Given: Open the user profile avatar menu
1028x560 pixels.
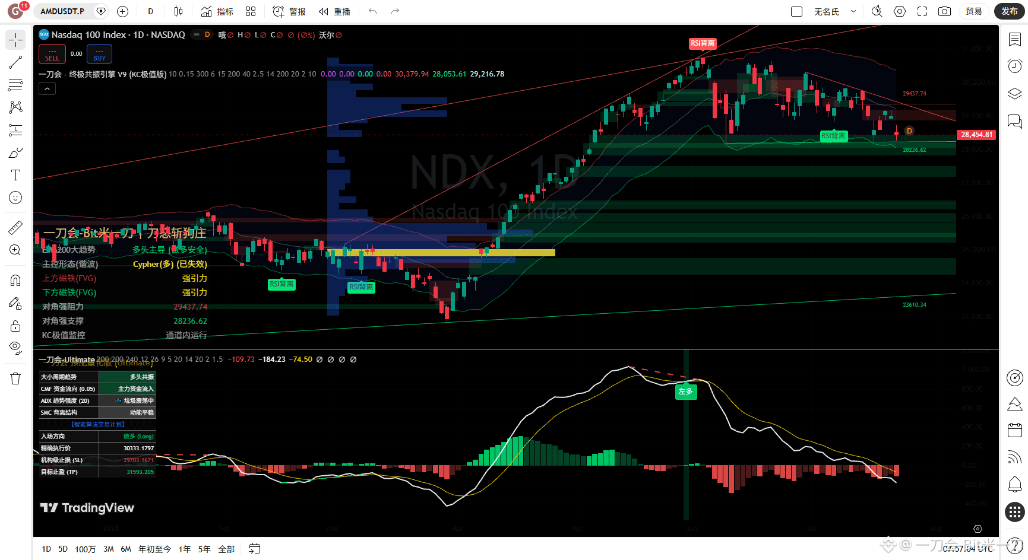Looking at the screenshot, I should pos(16,11).
